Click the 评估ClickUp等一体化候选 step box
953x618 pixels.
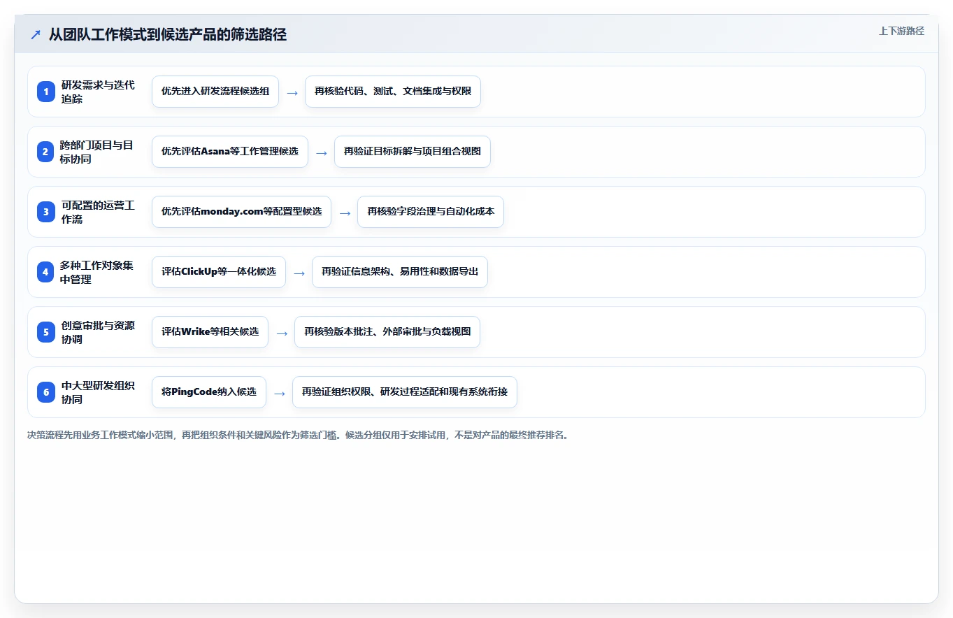(219, 272)
